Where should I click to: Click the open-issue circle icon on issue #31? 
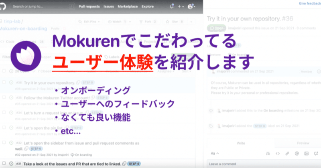coord(11,164)
